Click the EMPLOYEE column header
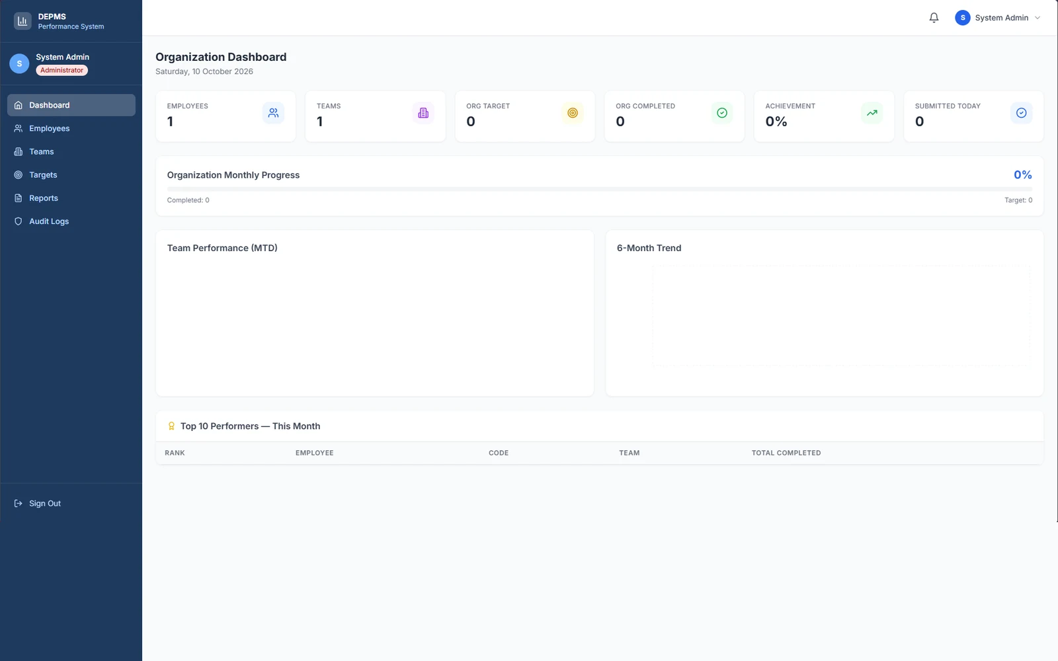This screenshot has height=661, width=1058. tap(315, 453)
